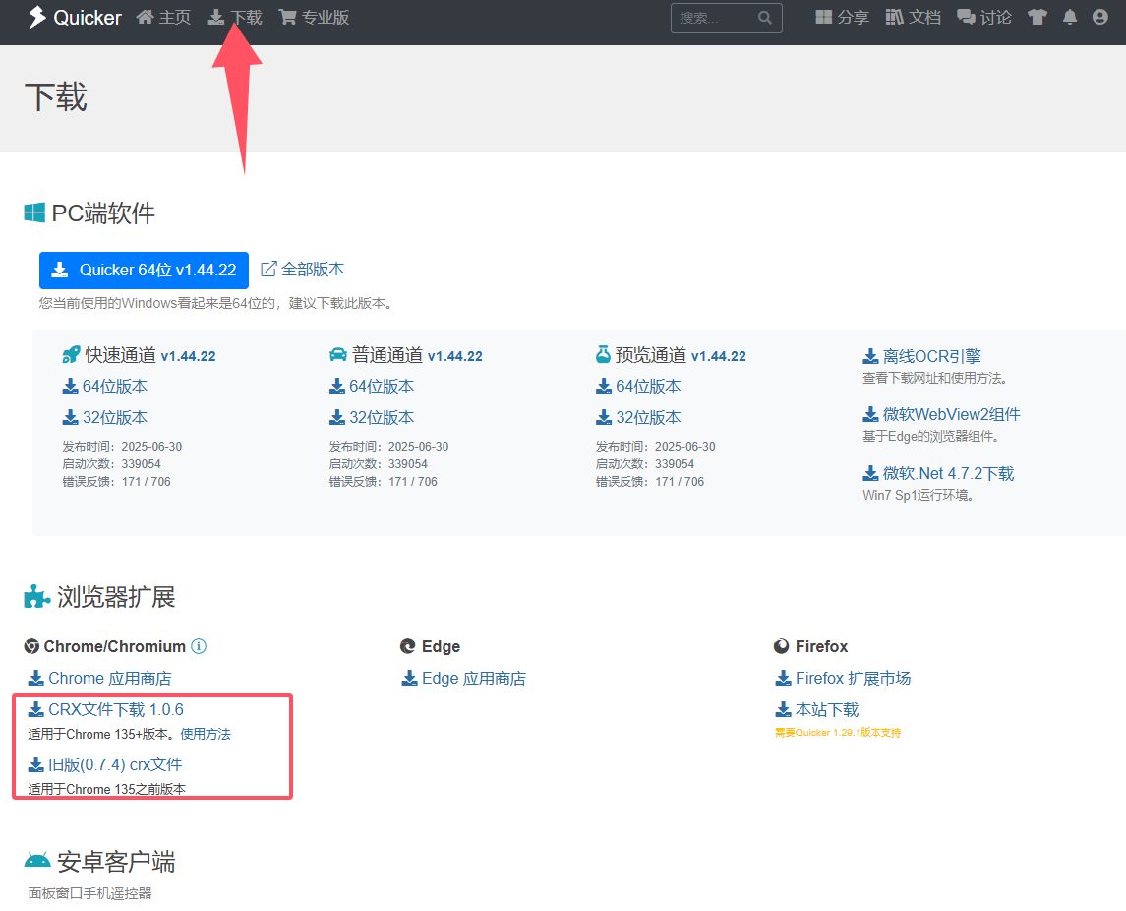Viewport: 1126px width, 911px height.
Task: Download 普通通道 32位版本
Action: (x=372, y=418)
